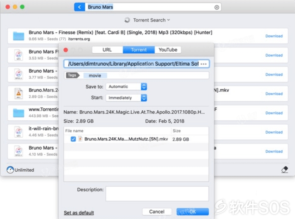Download the 4.10 MB Bruno Mars result

[x=274, y=151]
